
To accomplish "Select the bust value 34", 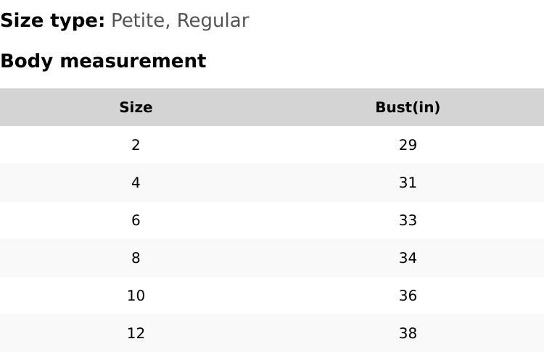I will click(408, 259).
